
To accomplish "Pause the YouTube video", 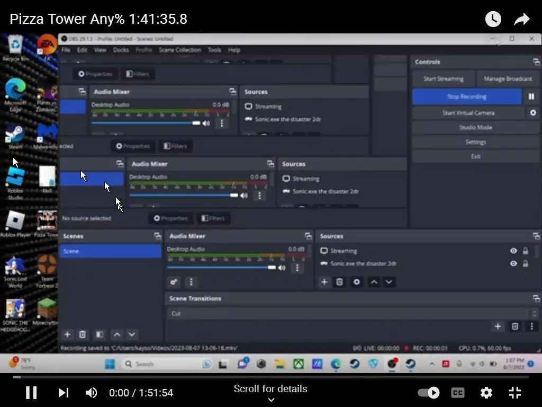I will pos(31,393).
